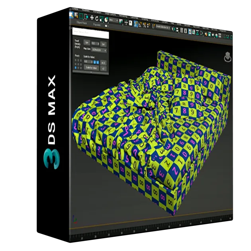Toggle Spinner Snap
251x251 pixels.
[x=148, y=25]
